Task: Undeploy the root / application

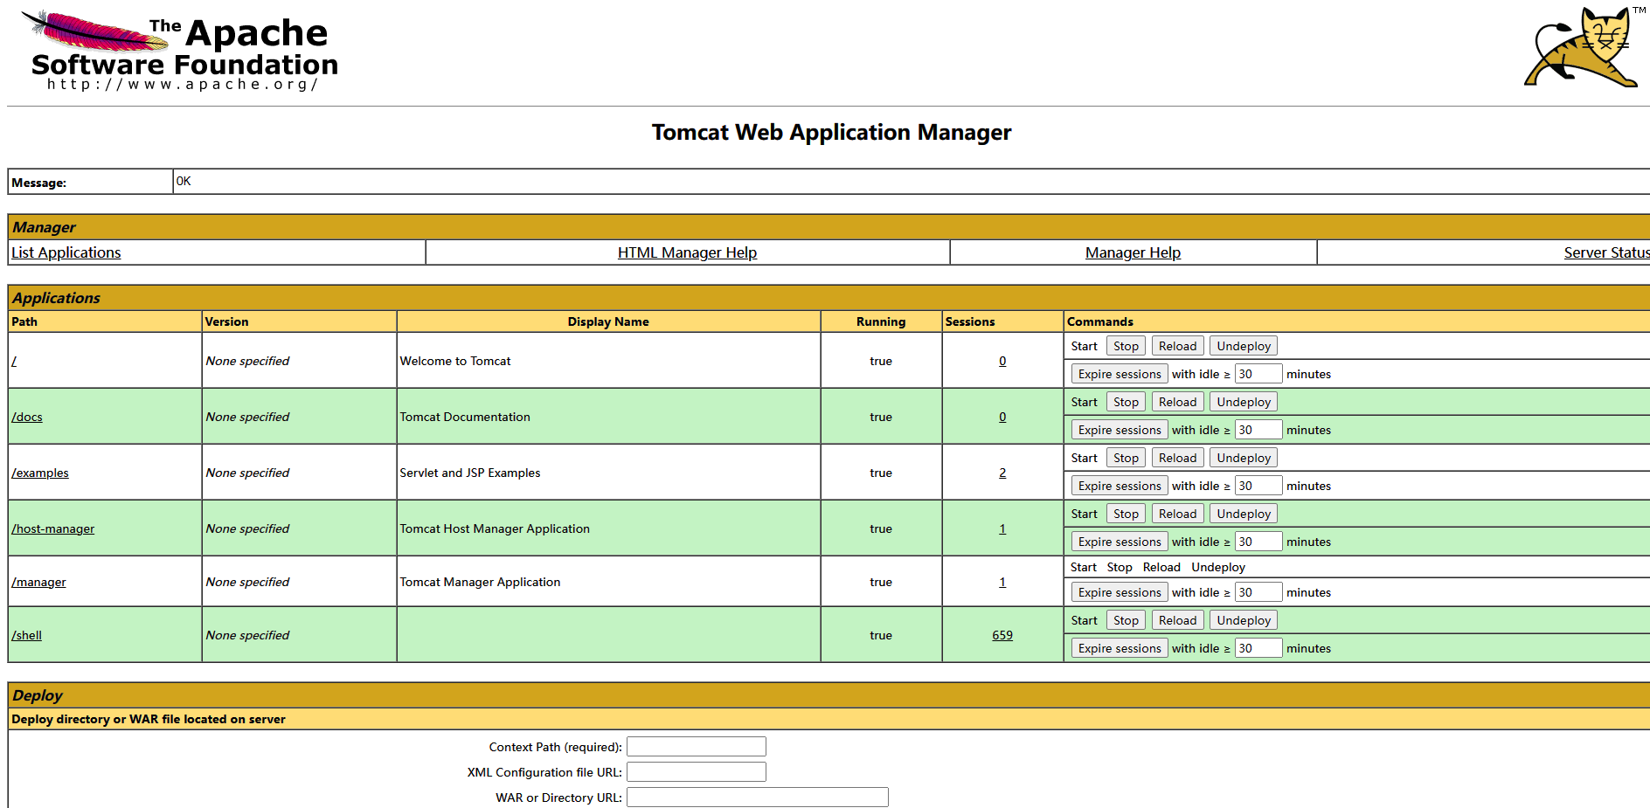Action: [x=1244, y=346]
